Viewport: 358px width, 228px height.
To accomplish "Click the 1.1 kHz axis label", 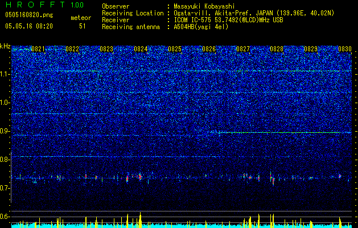I will click(x=5, y=74).
